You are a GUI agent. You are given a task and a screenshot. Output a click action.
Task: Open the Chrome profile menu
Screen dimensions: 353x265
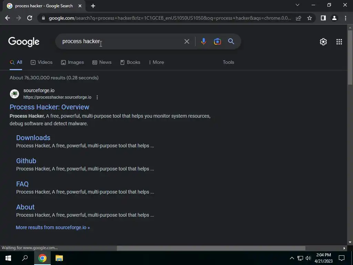pyautogui.click(x=334, y=18)
